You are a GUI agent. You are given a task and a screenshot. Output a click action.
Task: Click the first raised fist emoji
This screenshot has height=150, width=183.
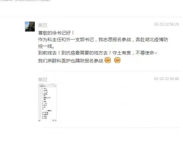[x=107, y=60]
